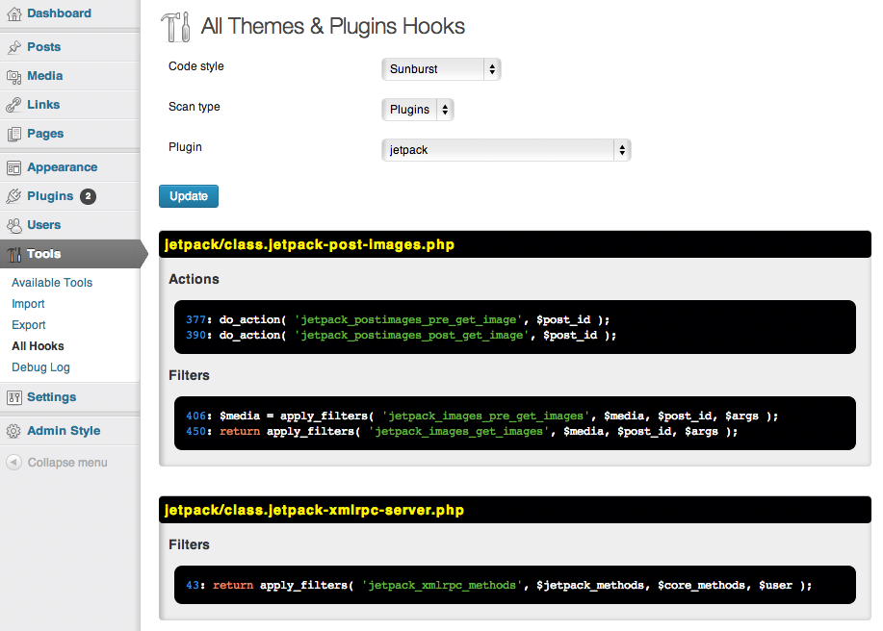Screen dimensions: 883x631
Task: Click the Code style label
Action: 196,66
